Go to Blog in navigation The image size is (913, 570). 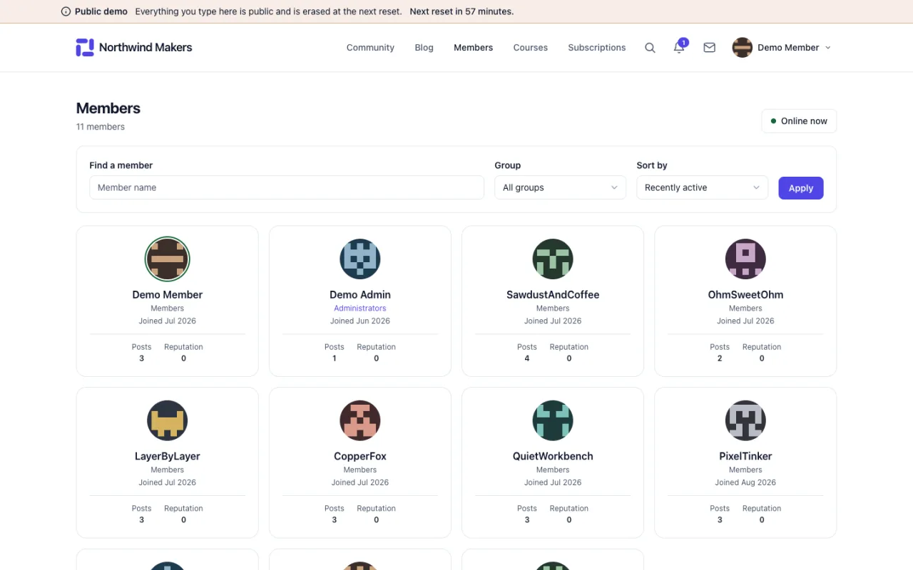(x=424, y=48)
